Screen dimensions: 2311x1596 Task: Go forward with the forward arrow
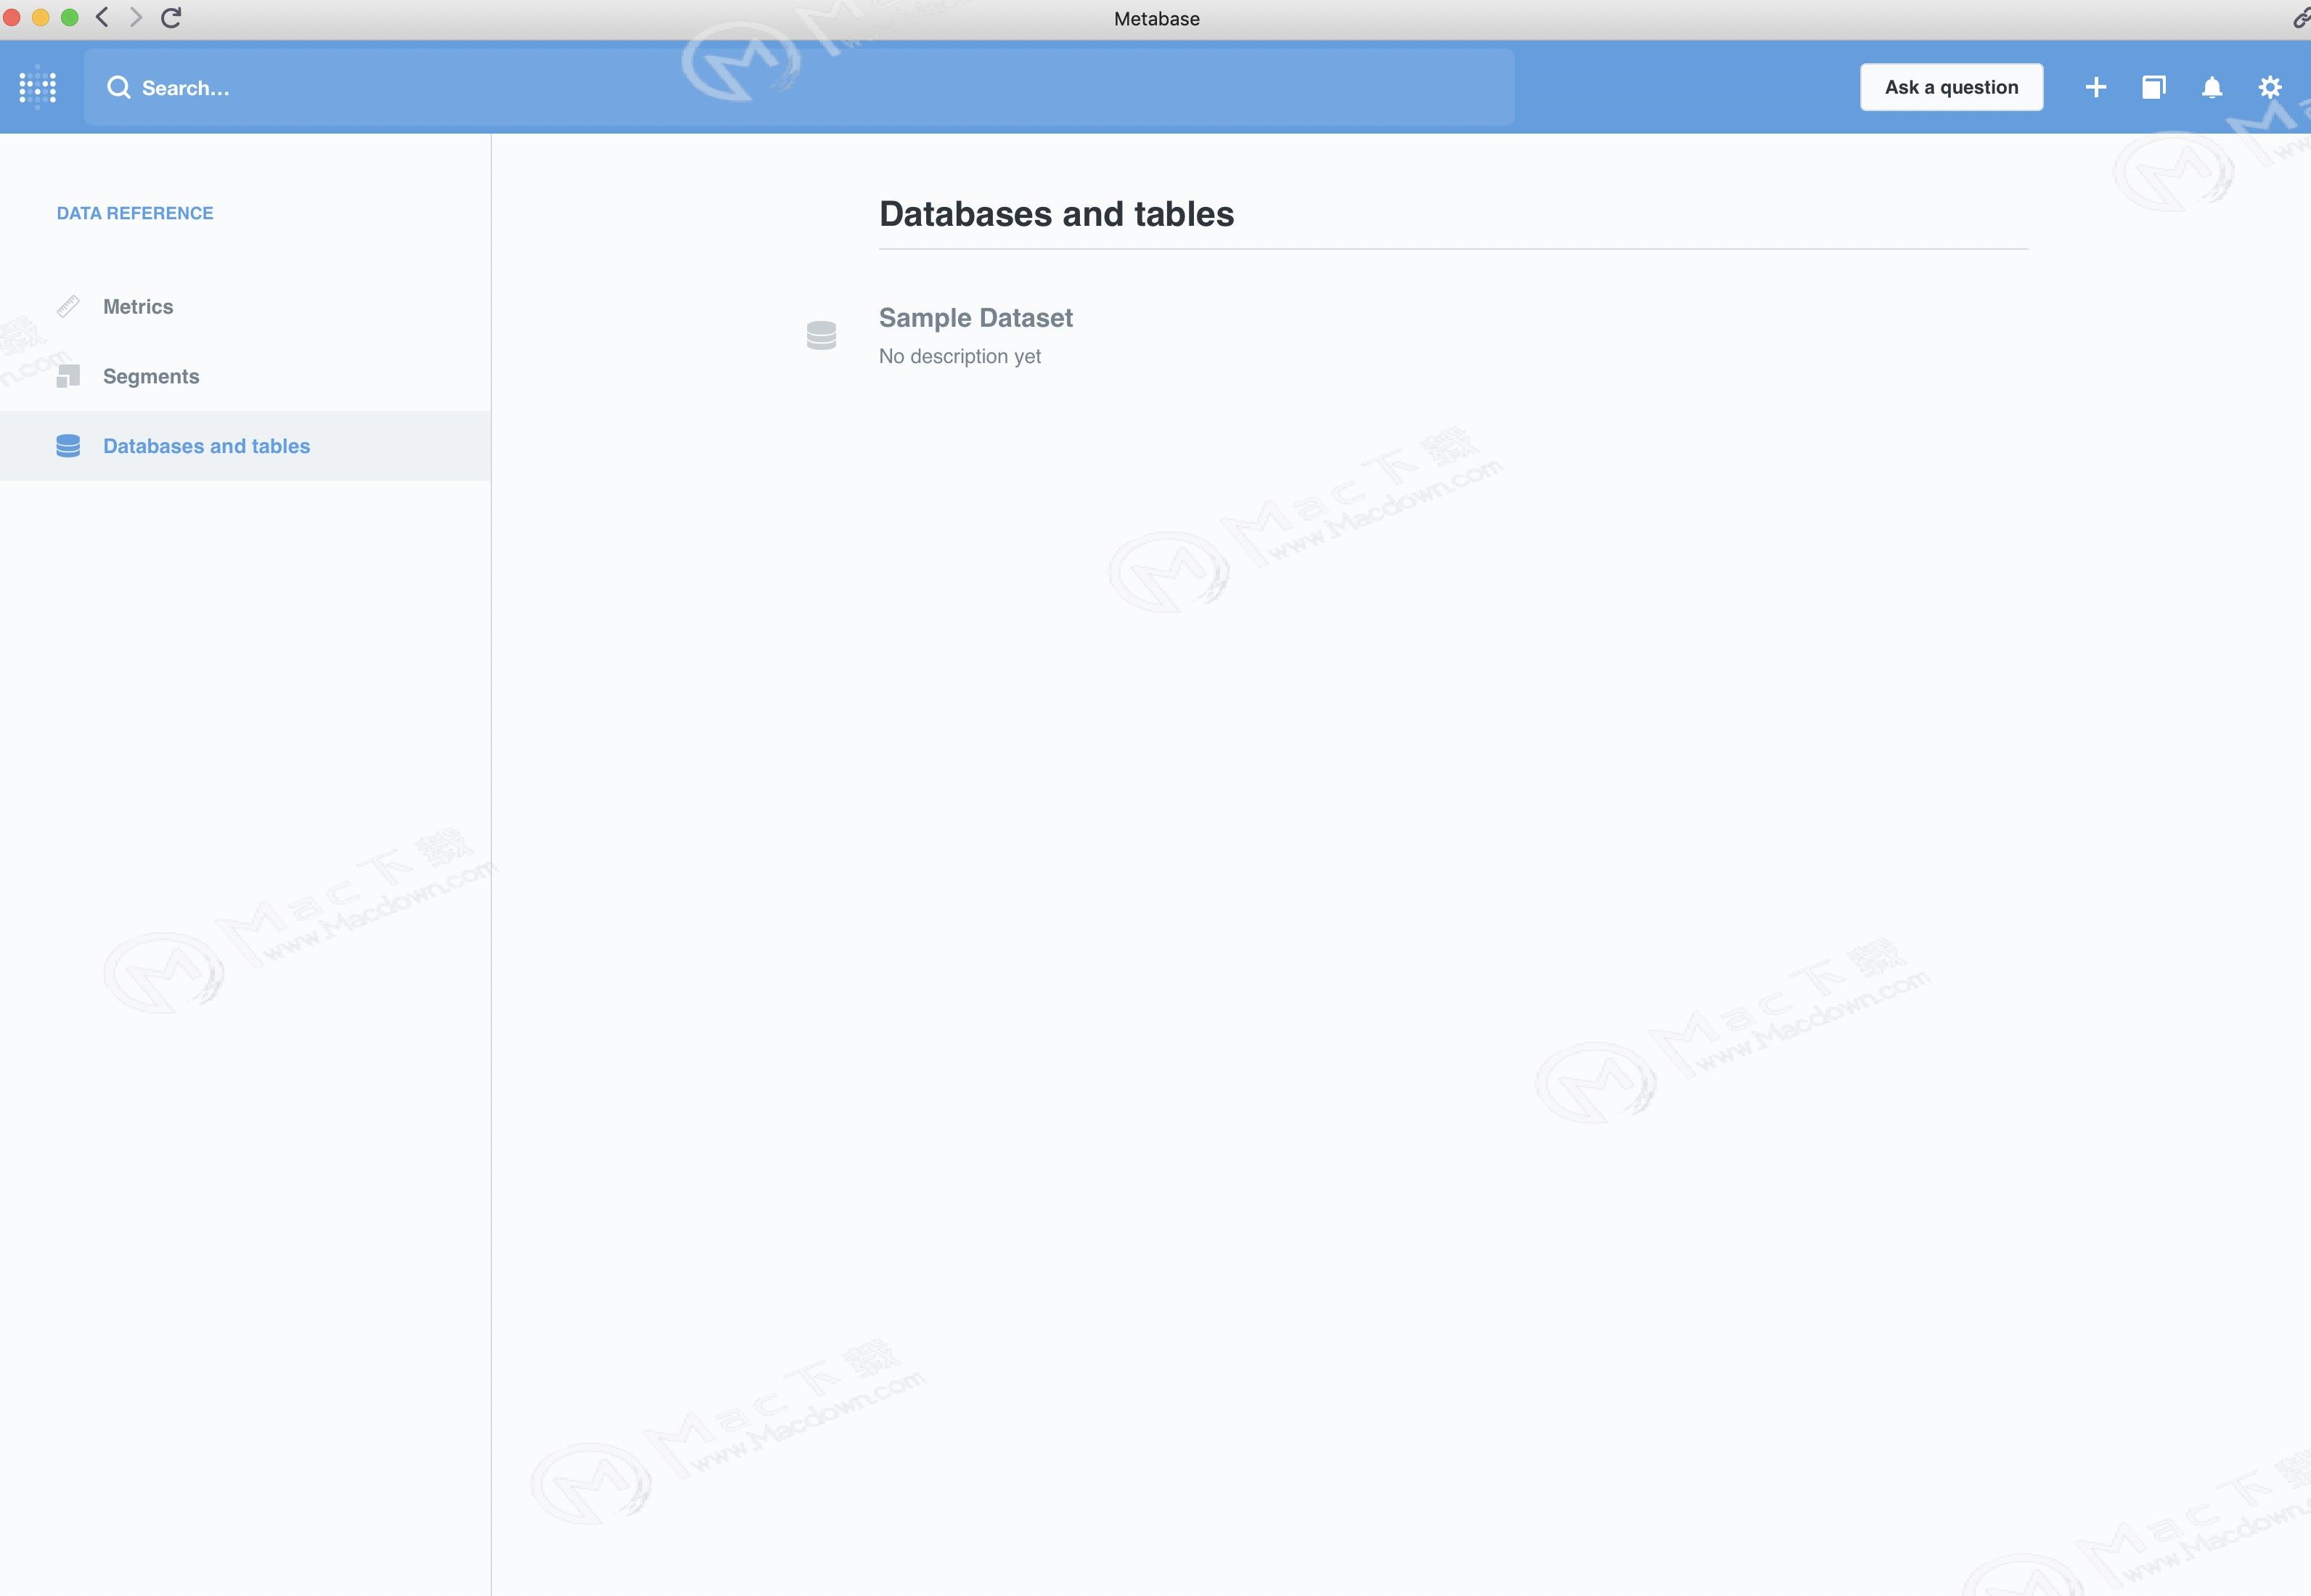coord(136,17)
